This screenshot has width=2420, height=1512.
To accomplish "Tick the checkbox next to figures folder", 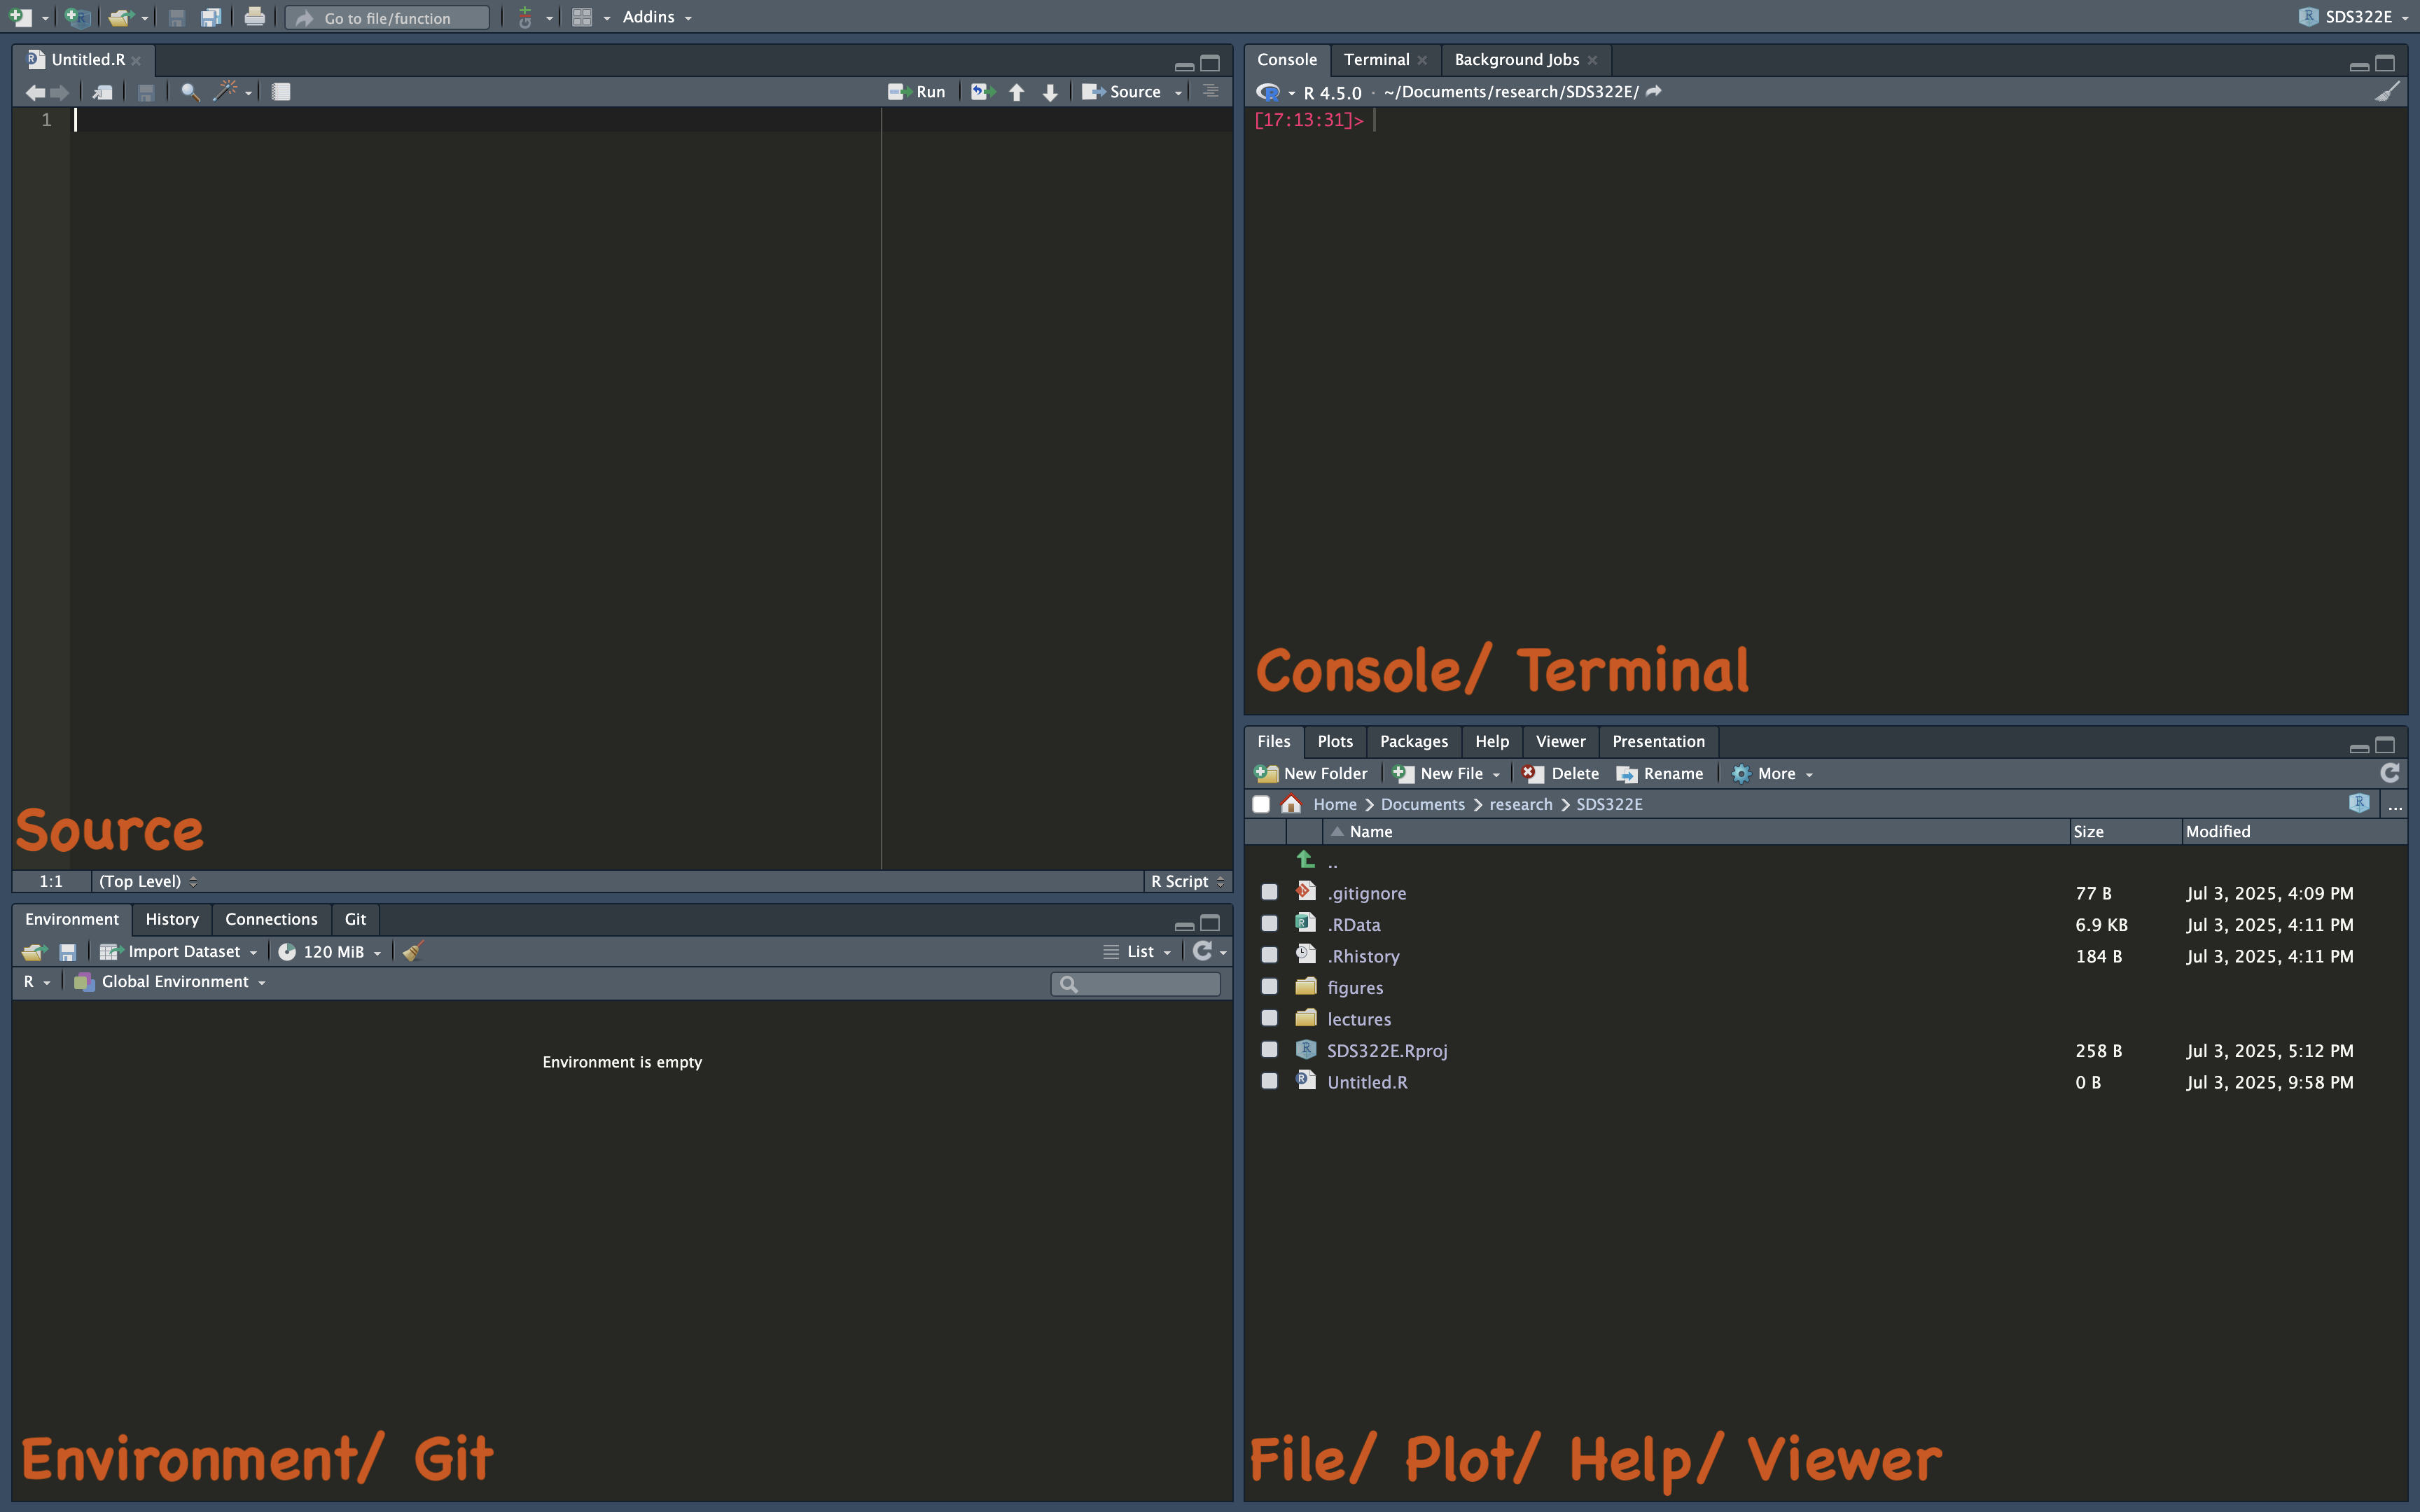I will [1269, 987].
